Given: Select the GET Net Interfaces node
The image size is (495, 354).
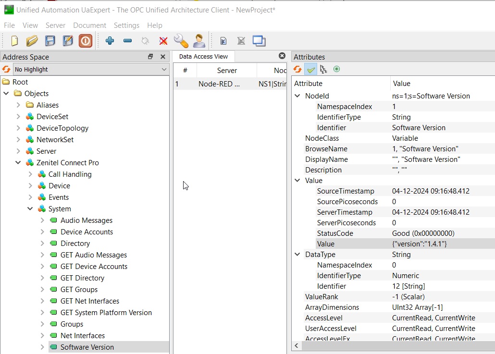Looking at the screenshot, I should 89,301.
